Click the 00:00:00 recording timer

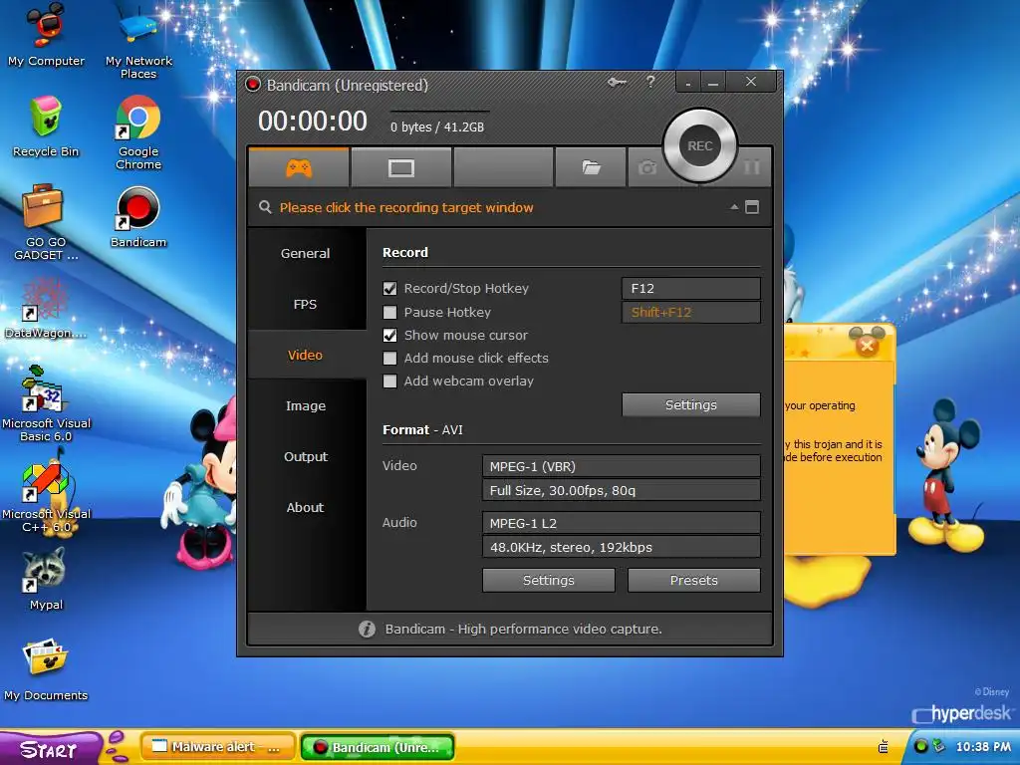point(313,121)
